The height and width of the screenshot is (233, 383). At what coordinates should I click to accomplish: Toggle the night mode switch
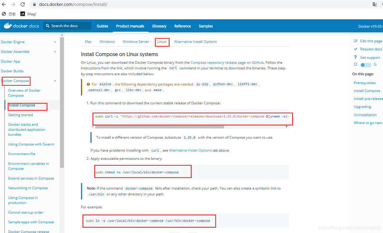tap(366, 65)
